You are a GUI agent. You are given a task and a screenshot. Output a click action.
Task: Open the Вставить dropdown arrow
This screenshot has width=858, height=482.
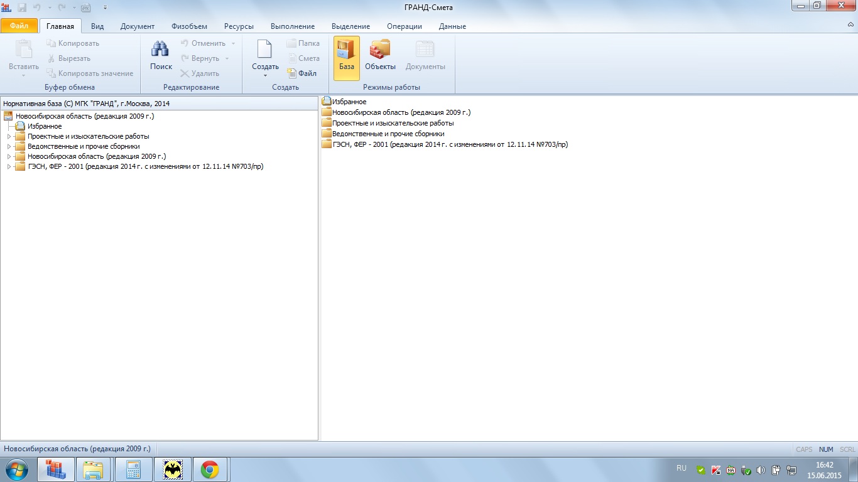coord(23,75)
